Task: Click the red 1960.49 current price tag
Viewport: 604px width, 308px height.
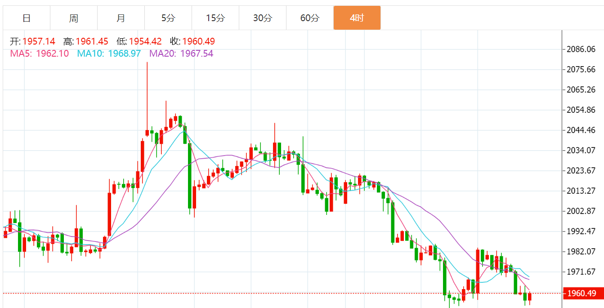Action: point(583,294)
